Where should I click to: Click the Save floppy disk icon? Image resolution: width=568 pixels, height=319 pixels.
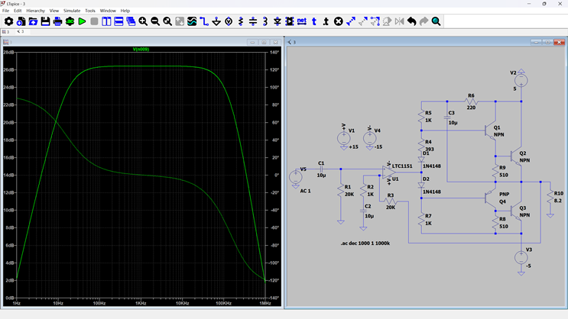pyautogui.click(x=45, y=21)
